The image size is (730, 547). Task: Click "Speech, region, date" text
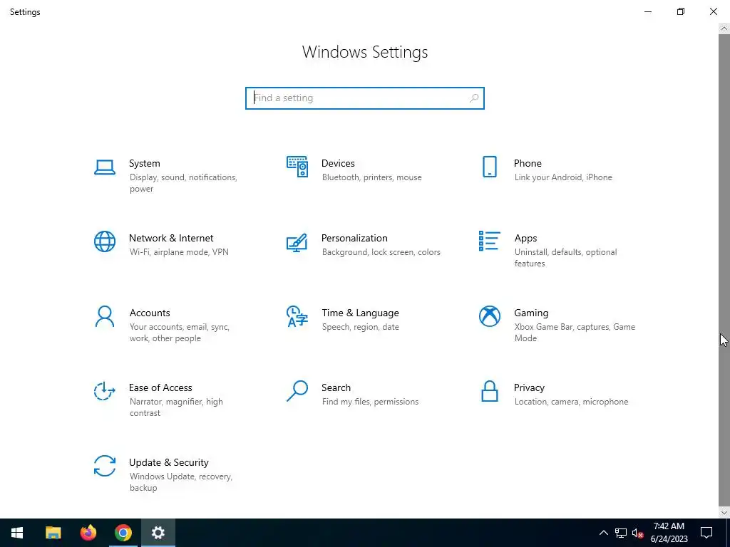[360, 327]
